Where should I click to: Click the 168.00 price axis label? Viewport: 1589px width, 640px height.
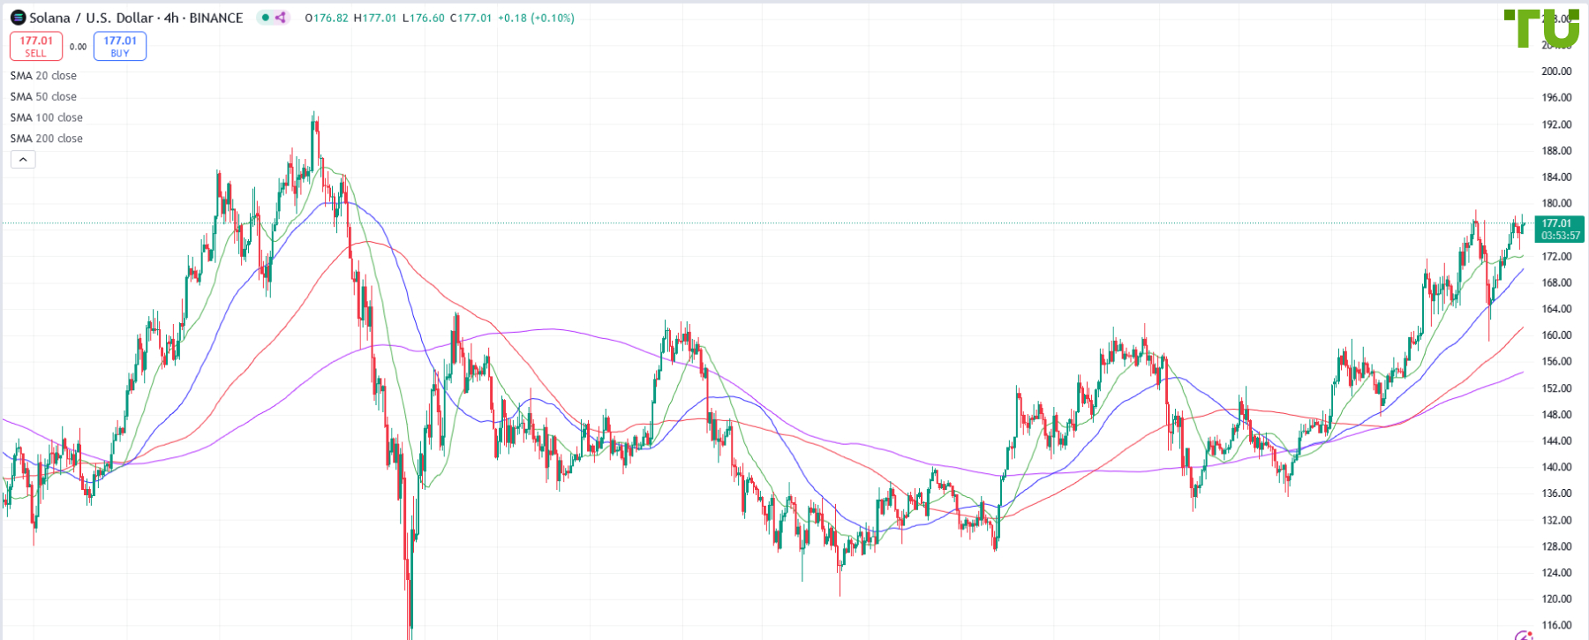pos(1556,283)
